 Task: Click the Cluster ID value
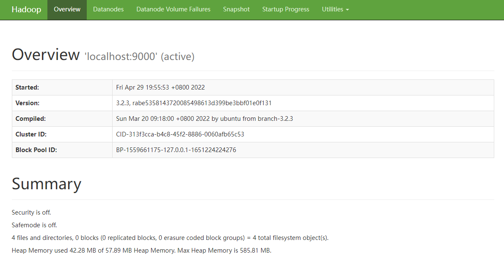tap(180, 134)
